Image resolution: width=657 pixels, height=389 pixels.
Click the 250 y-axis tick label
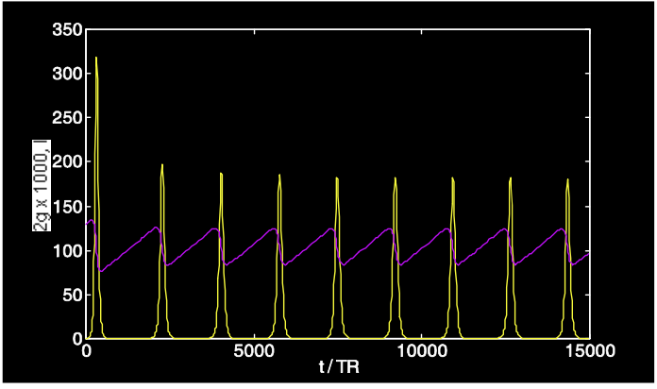click(67, 118)
